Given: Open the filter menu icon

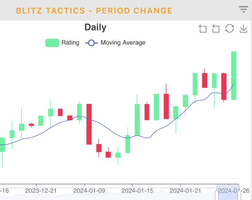Looking at the screenshot, I should pyautogui.click(x=244, y=9).
